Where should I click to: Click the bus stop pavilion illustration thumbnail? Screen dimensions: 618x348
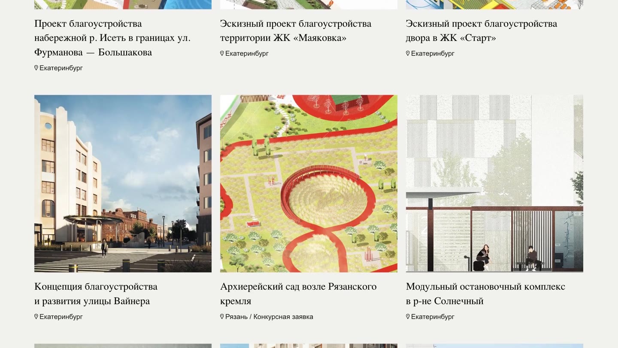click(494, 183)
